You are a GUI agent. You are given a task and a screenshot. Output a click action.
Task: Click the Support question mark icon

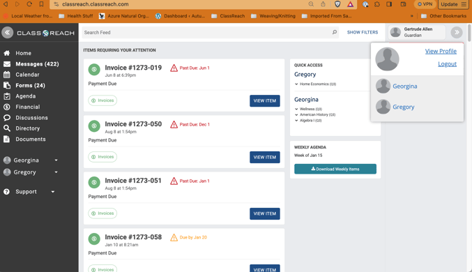coord(6,192)
